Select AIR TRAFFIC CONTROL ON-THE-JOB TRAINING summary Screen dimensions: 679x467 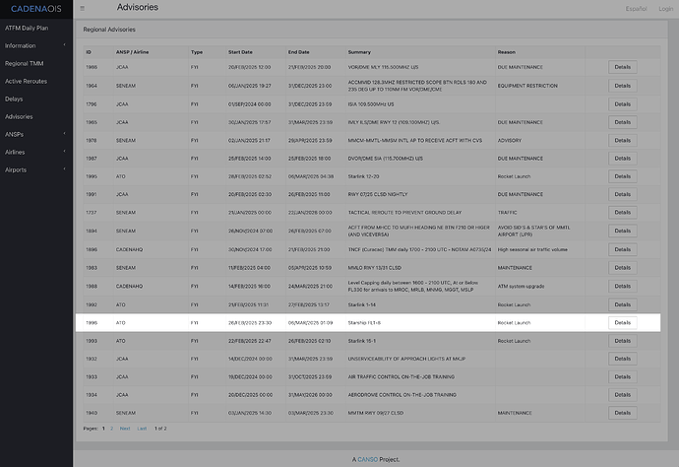[x=401, y=376]
